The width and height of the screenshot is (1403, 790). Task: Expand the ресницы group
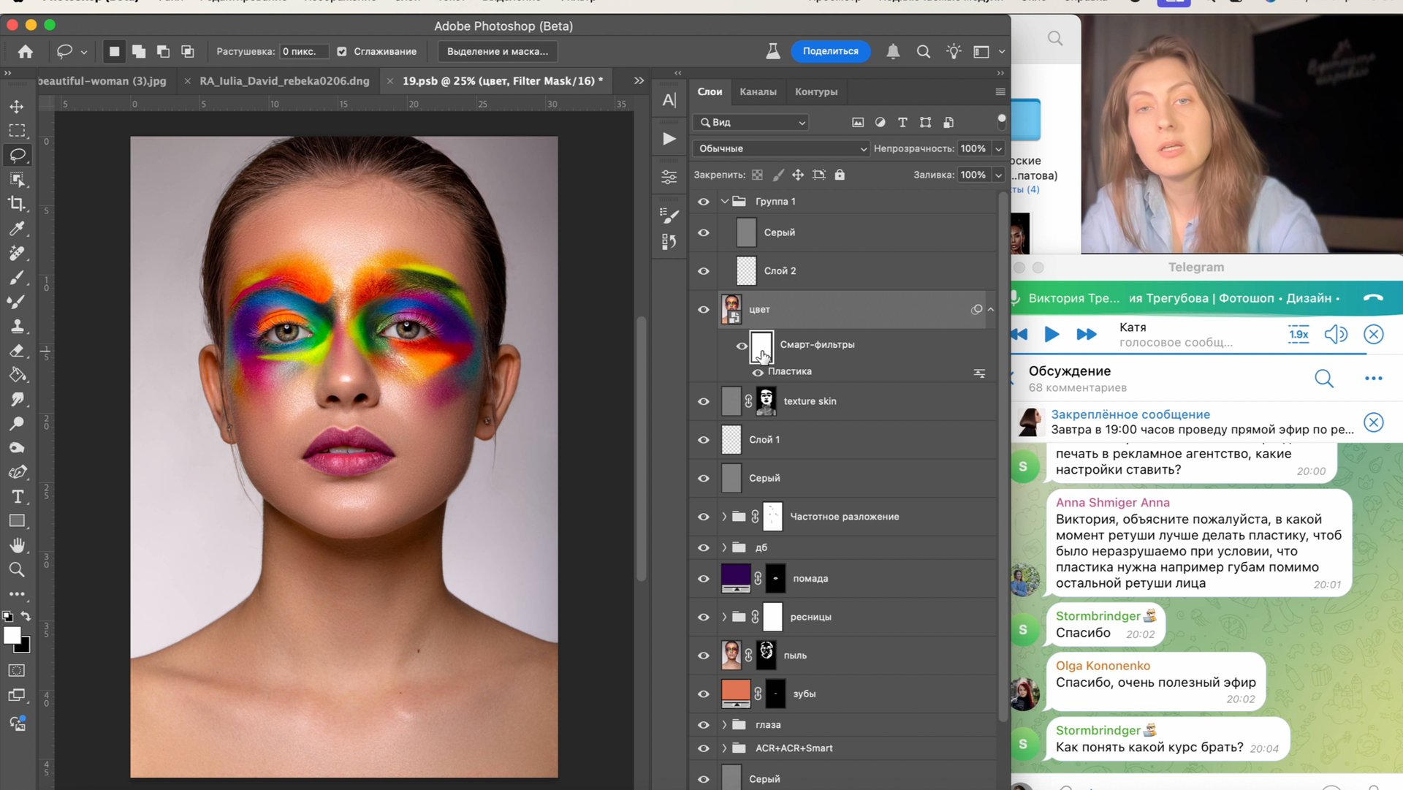click(724, 617)
